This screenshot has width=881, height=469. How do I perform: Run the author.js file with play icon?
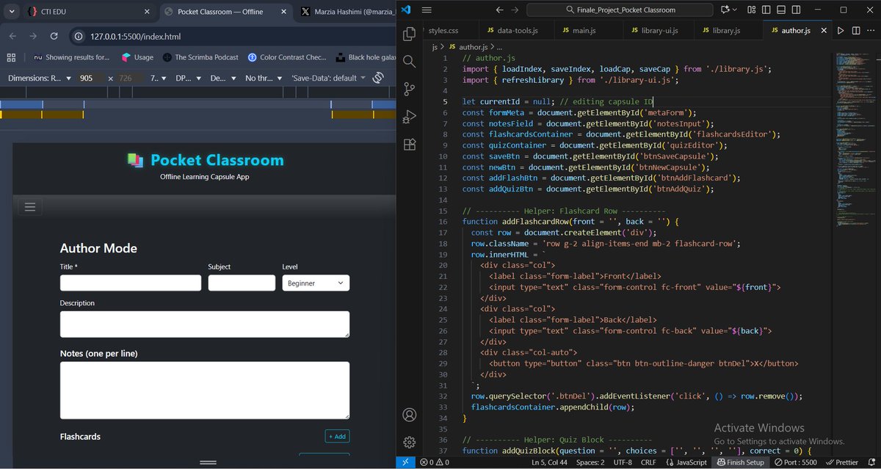tap(841, 30)
